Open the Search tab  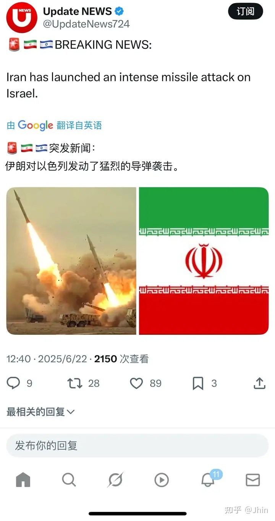pos(69,480)
